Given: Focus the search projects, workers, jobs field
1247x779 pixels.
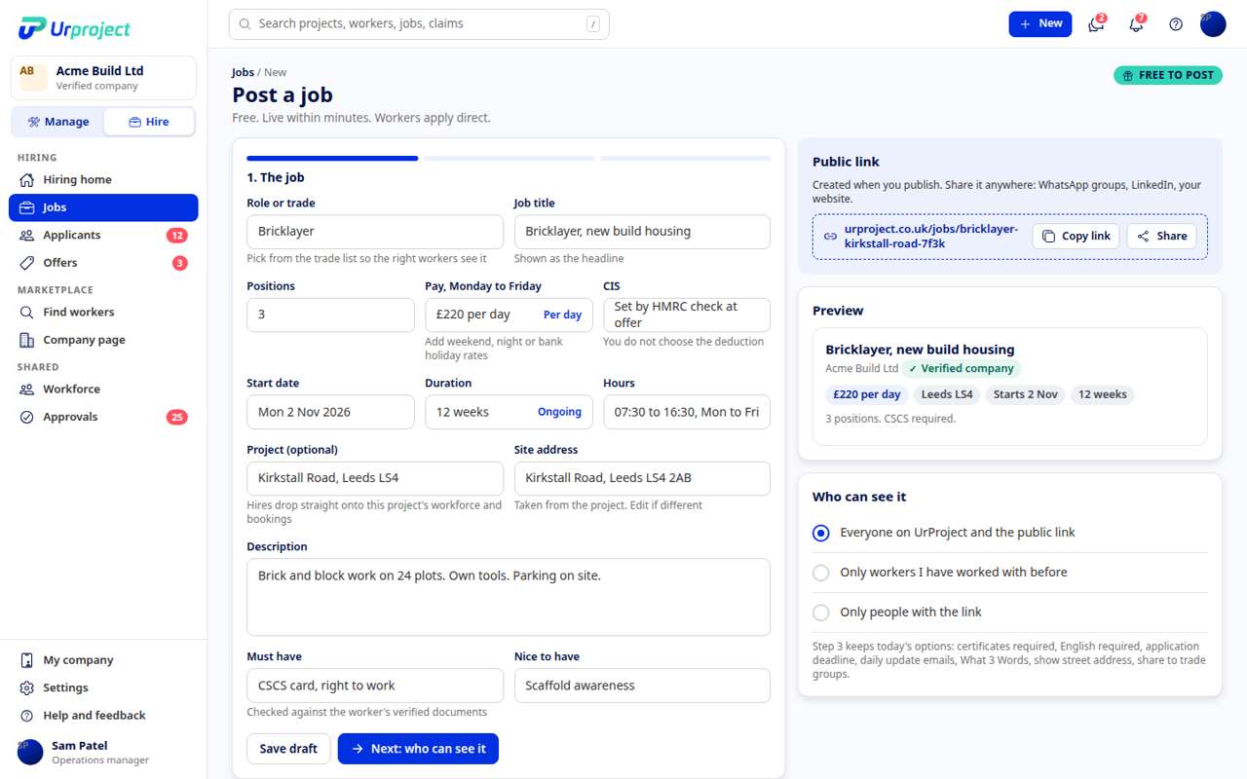Looking at the screenshot, I should coord(419,24).
